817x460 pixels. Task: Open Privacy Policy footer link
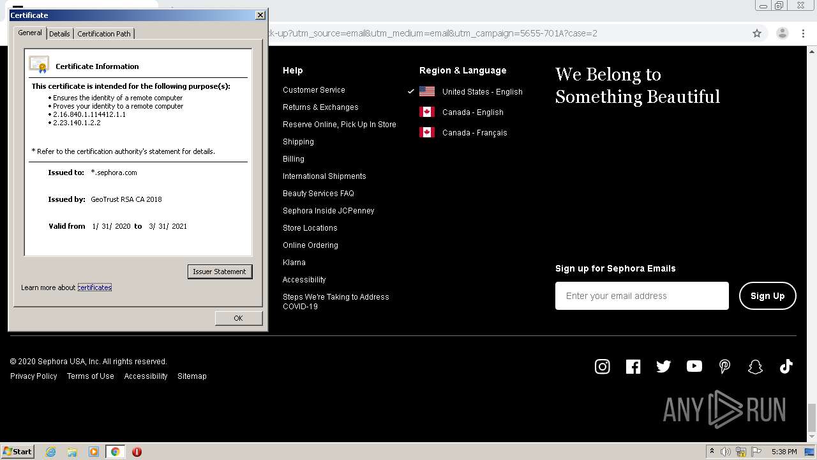tap(34, 376)
